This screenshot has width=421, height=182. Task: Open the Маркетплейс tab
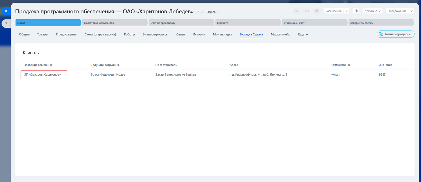[x=281, y=34]
